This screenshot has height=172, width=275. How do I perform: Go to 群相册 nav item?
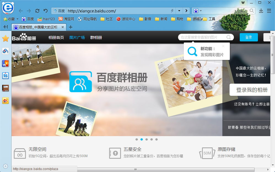pyautogui.click(x=96, y=38)
